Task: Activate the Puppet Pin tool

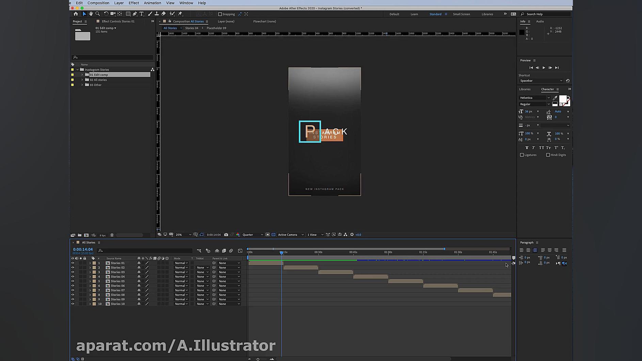Action: pyautogui.click(x=180, y=14)
